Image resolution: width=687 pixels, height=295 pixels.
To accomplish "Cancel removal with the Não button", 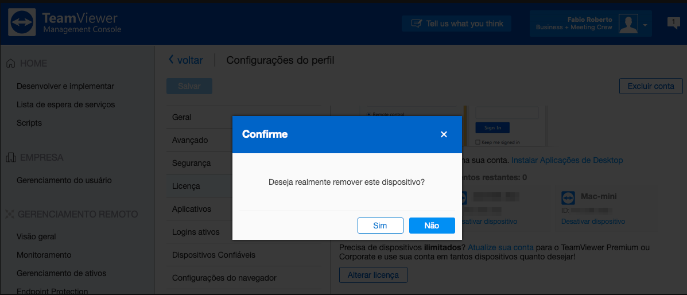I will (x=432, y=226).
